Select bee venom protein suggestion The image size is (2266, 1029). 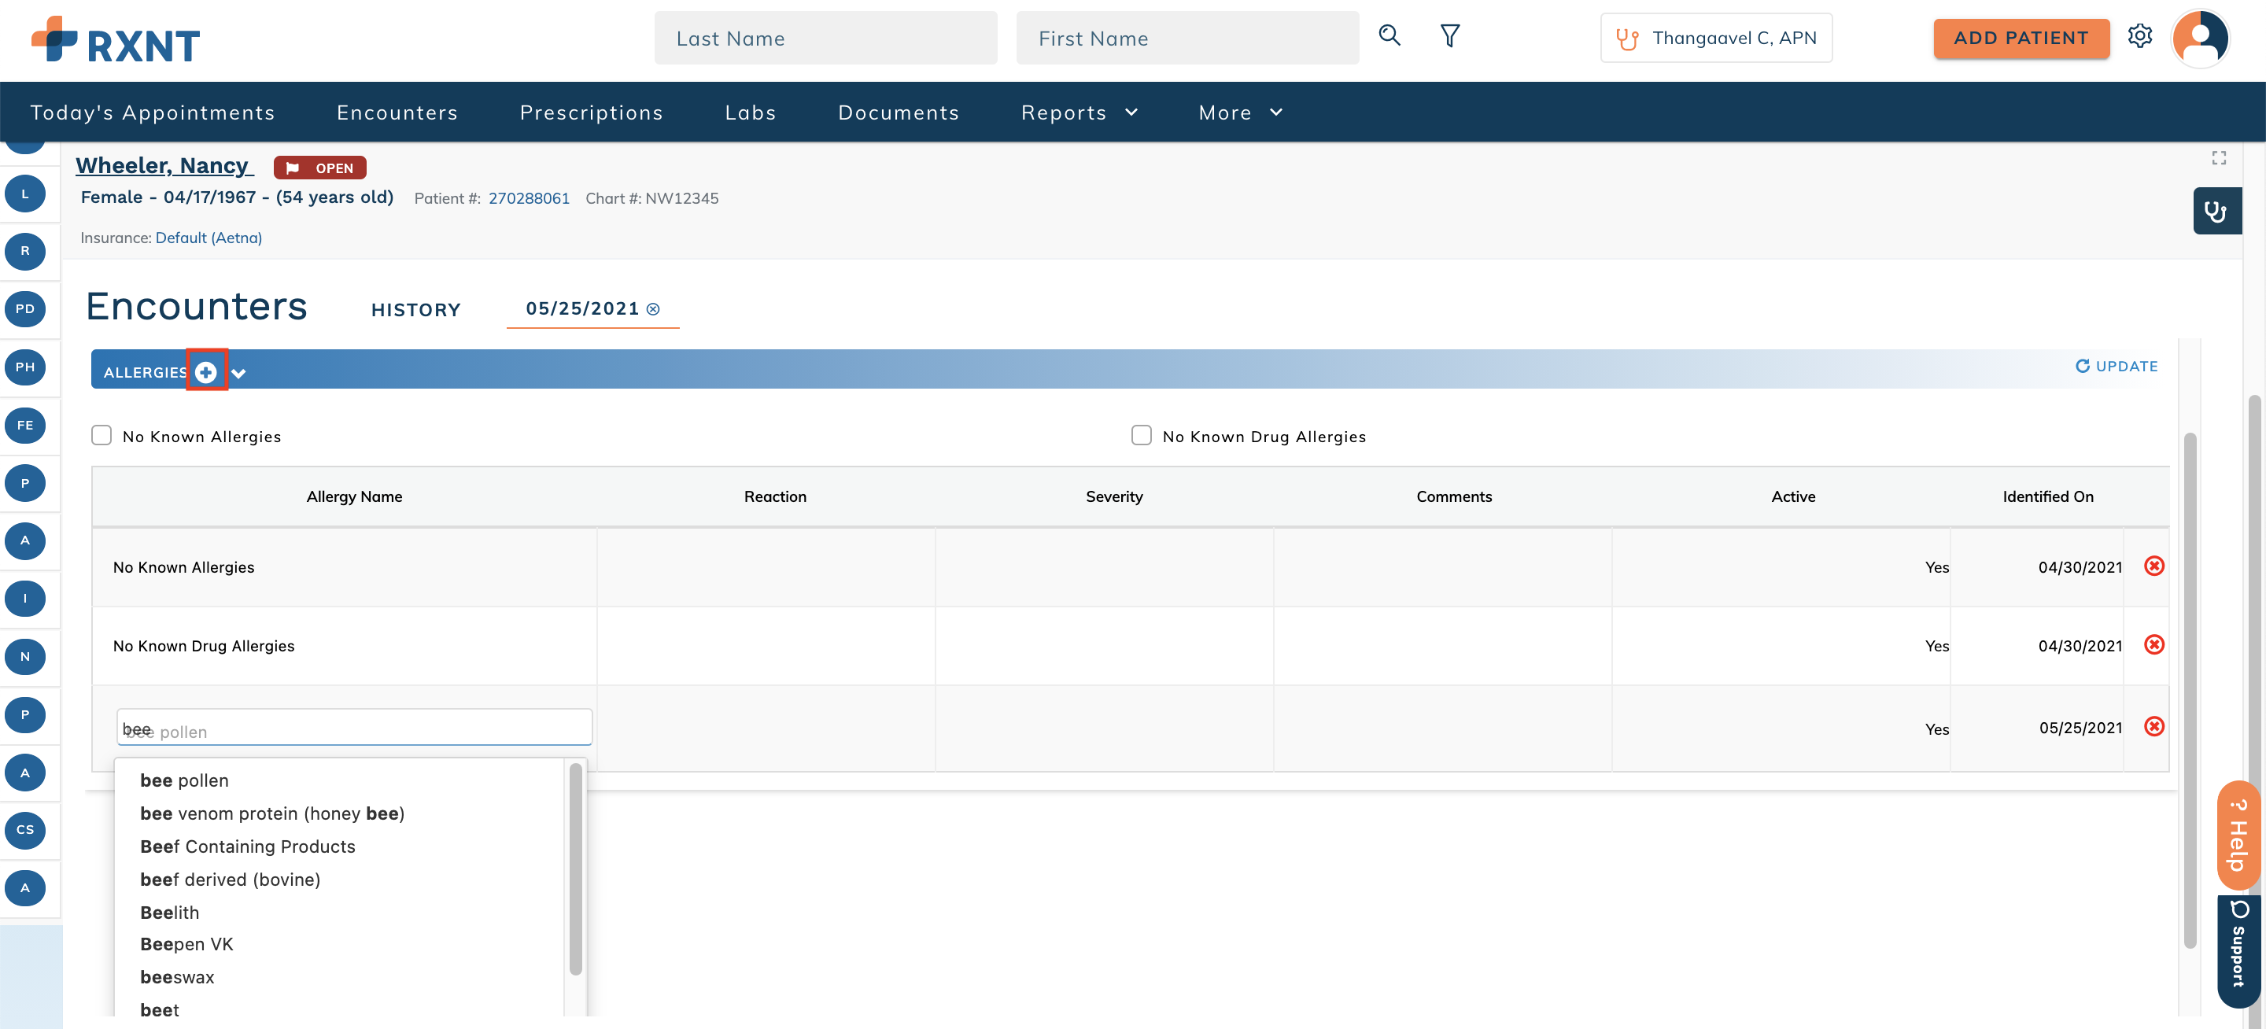tap(271, 813)
